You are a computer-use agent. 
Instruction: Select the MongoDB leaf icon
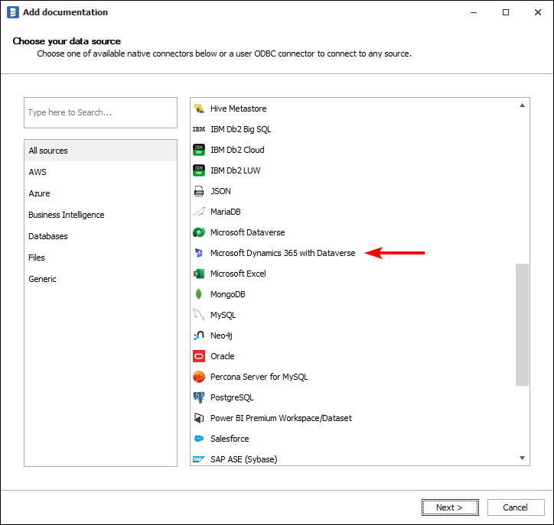point(198,294)
